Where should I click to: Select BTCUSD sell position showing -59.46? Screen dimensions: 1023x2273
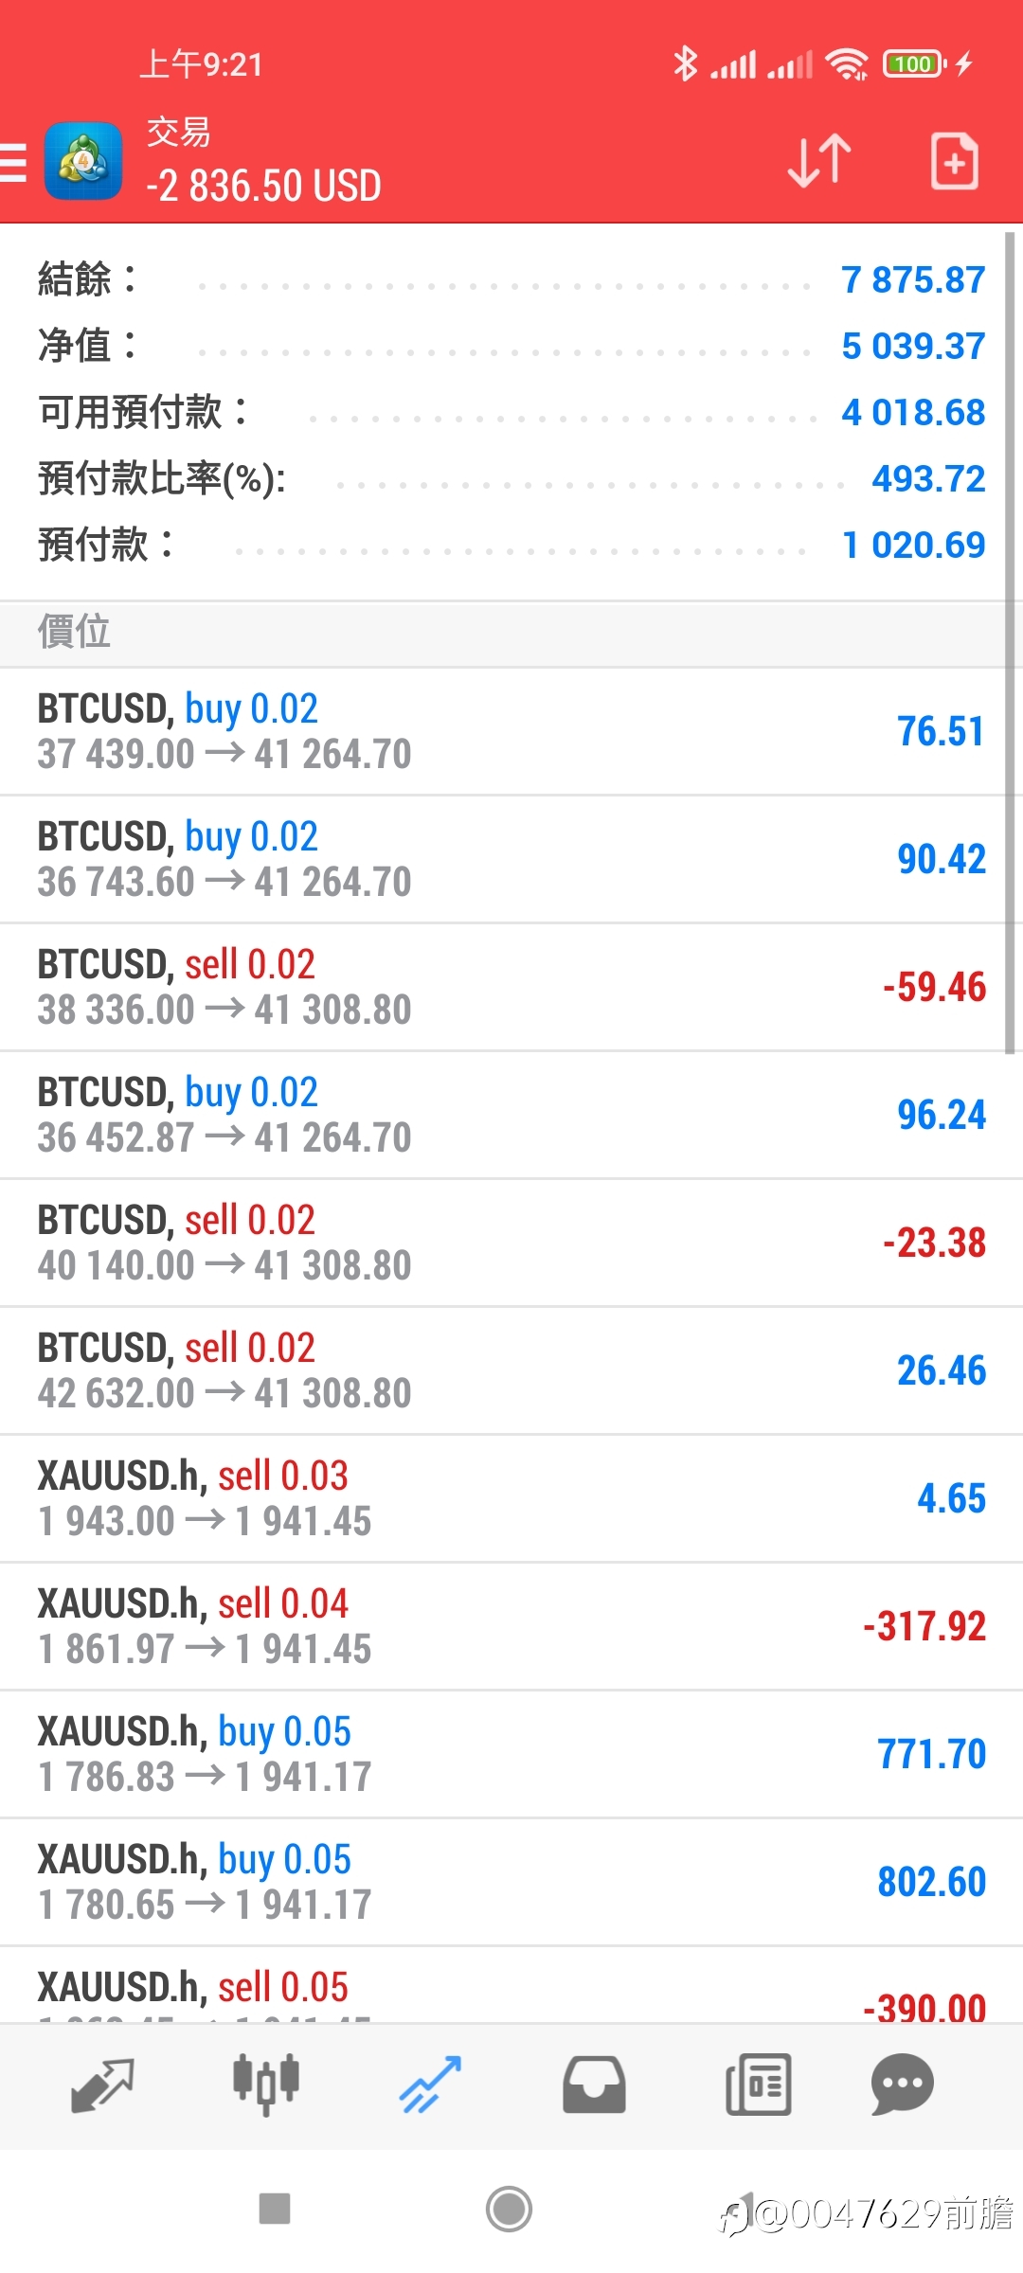click(x=502, y=987)
